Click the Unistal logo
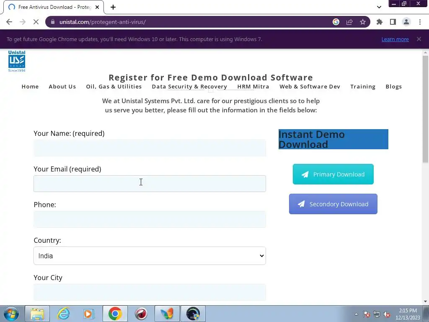The width and height of the screenshot is (429, 322). click(x=17, y=61)
